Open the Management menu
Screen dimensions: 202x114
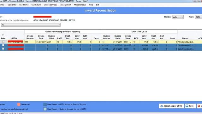click(65, 5)
